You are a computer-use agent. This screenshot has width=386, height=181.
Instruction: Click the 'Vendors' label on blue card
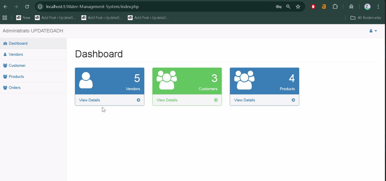pyautogui.click(x=133, y=89)
